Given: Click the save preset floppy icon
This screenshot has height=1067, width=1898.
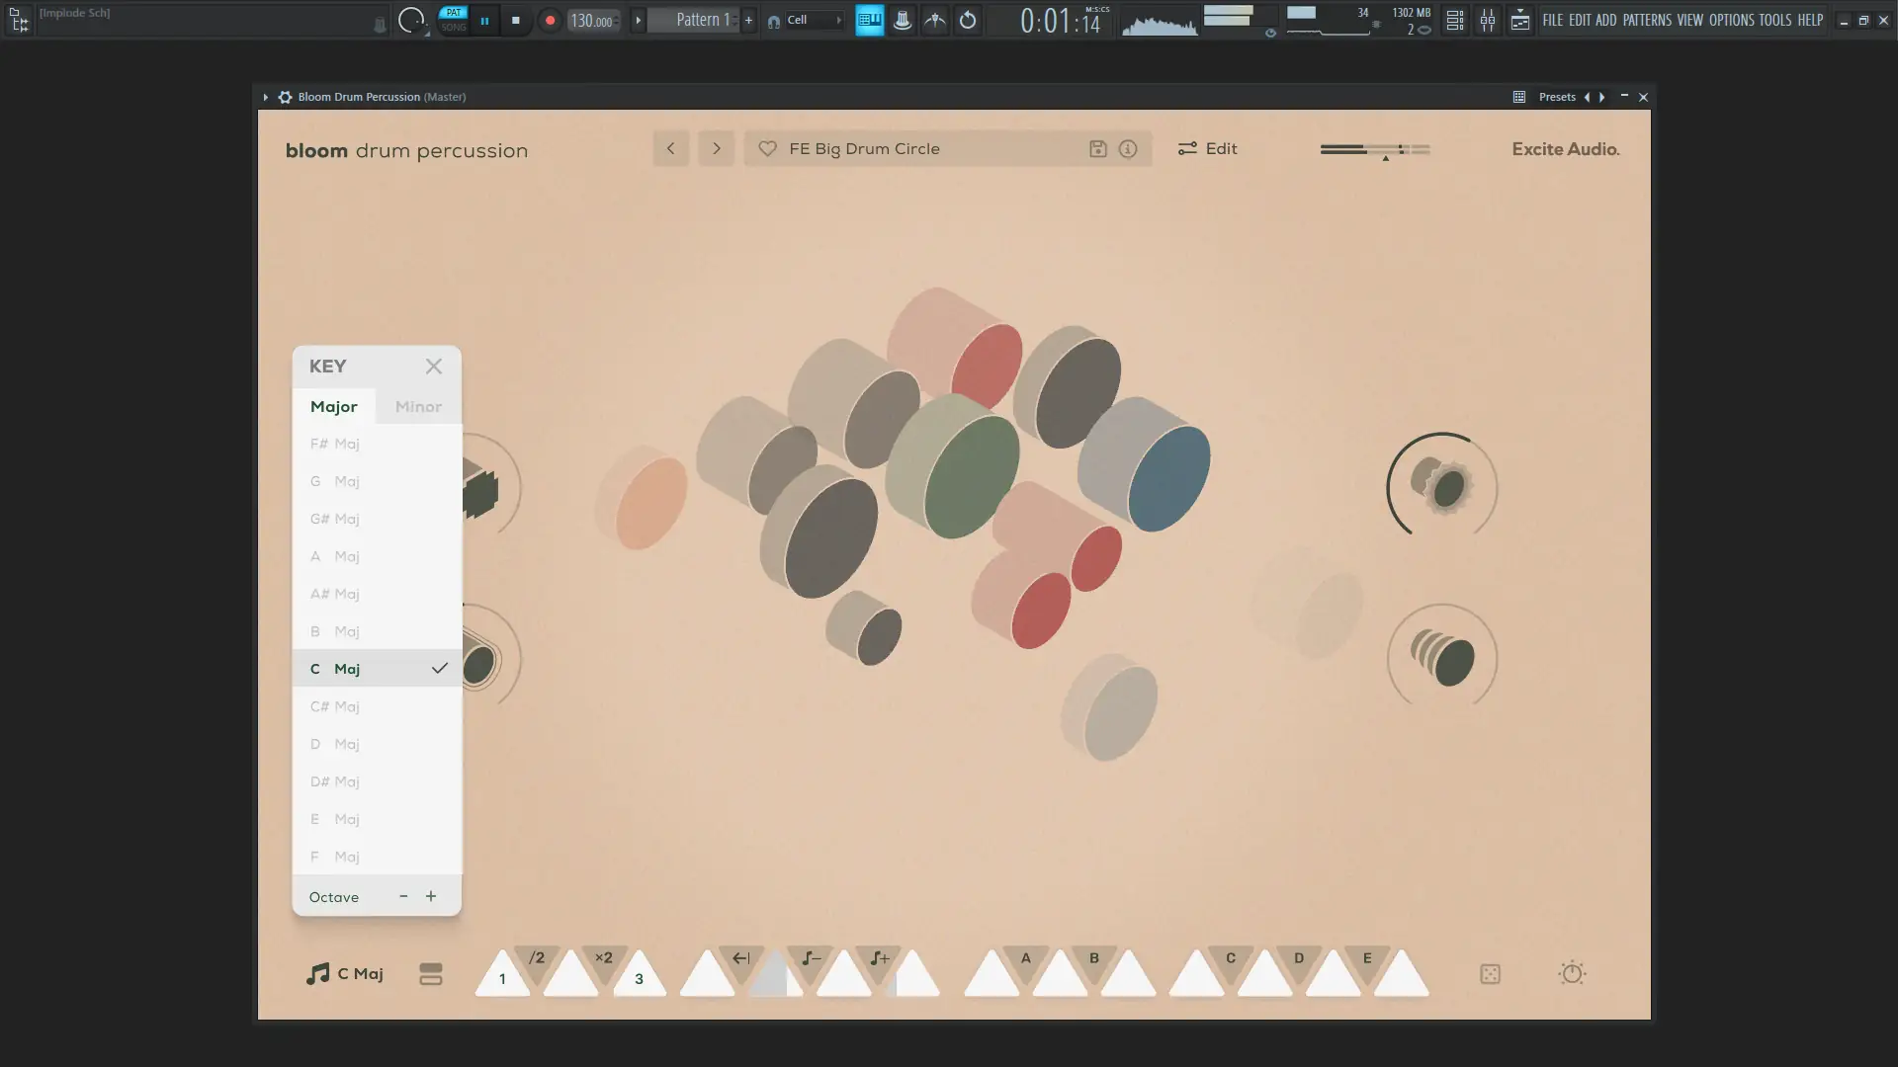Looking at the screenshot, I should coord(1097,149).
